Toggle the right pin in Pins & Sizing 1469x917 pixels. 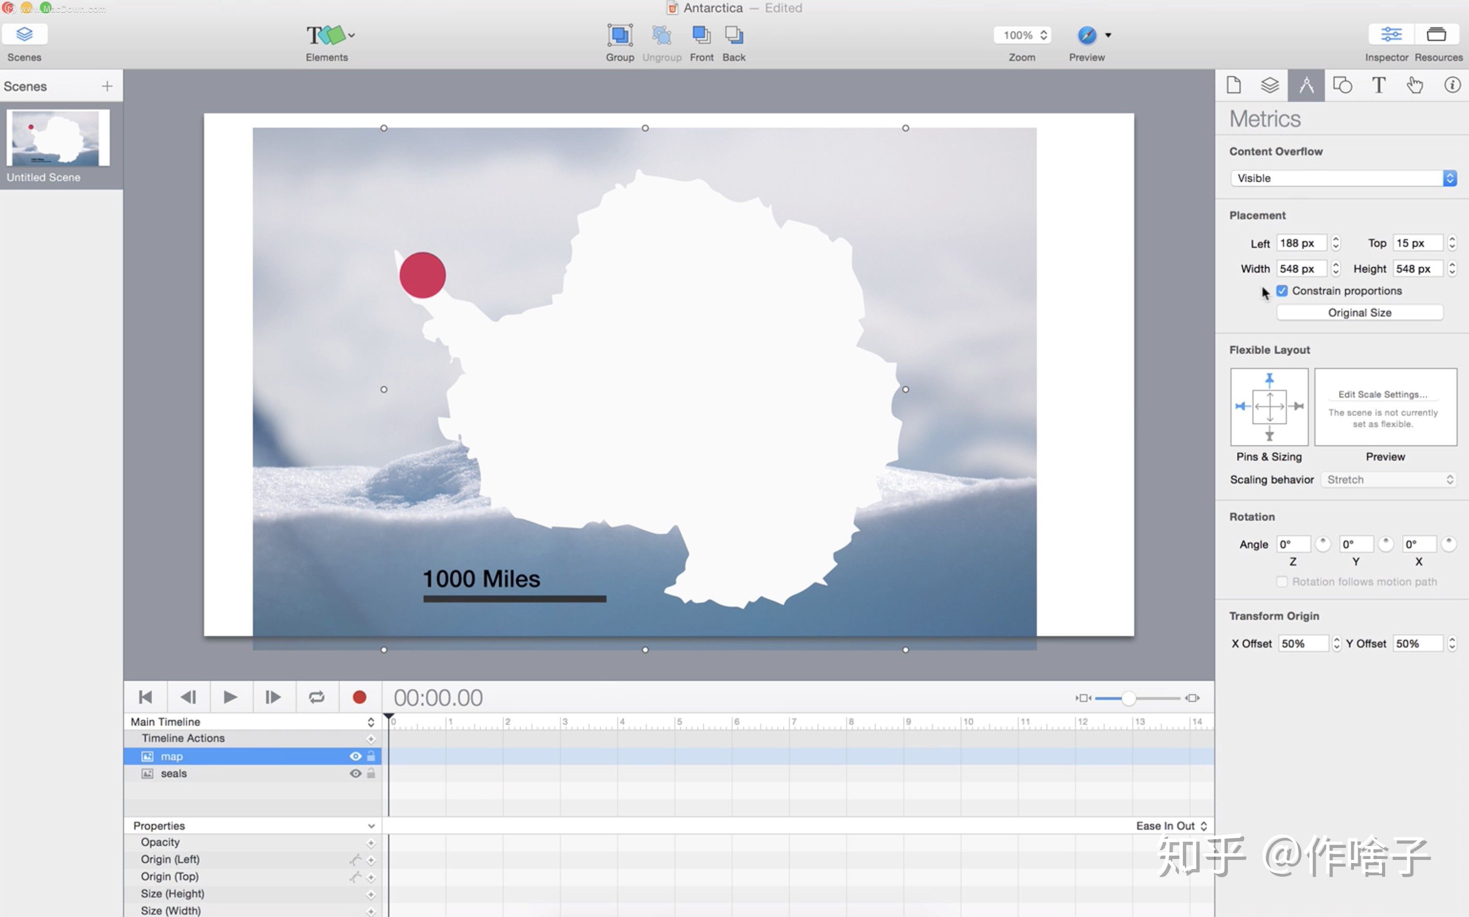coord(1297,406)
